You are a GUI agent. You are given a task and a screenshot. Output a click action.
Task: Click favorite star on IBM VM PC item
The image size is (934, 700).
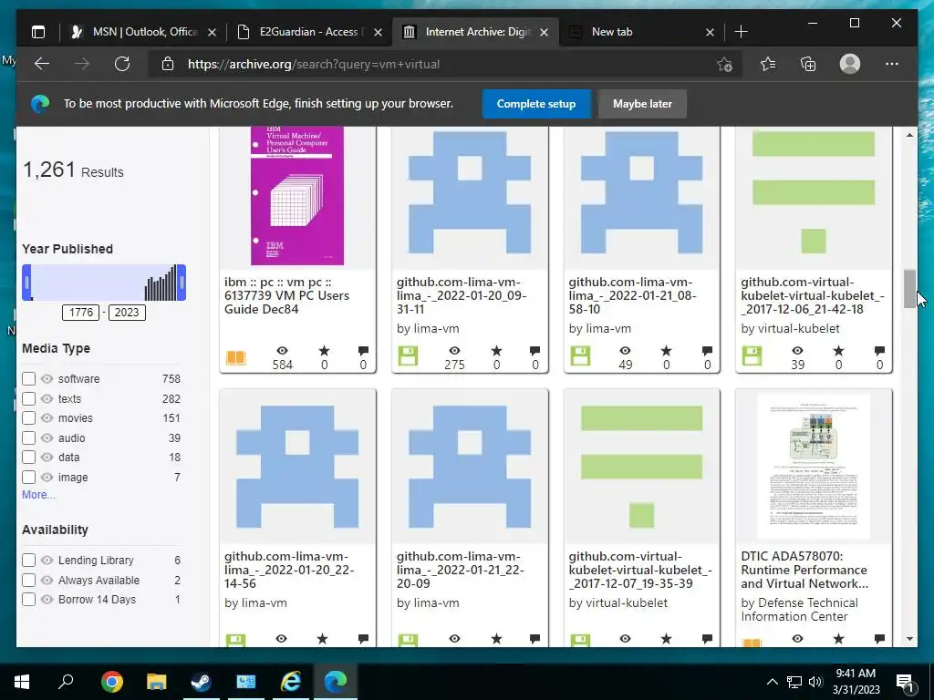(x=324, y=351)
